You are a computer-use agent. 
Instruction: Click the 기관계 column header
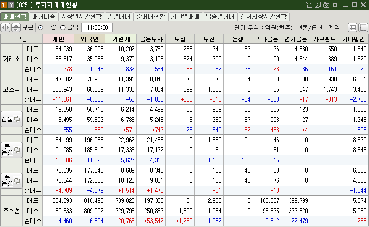[x=121, y=39]
